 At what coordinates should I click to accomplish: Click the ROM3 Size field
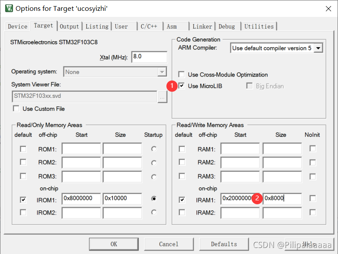(122, 177)
